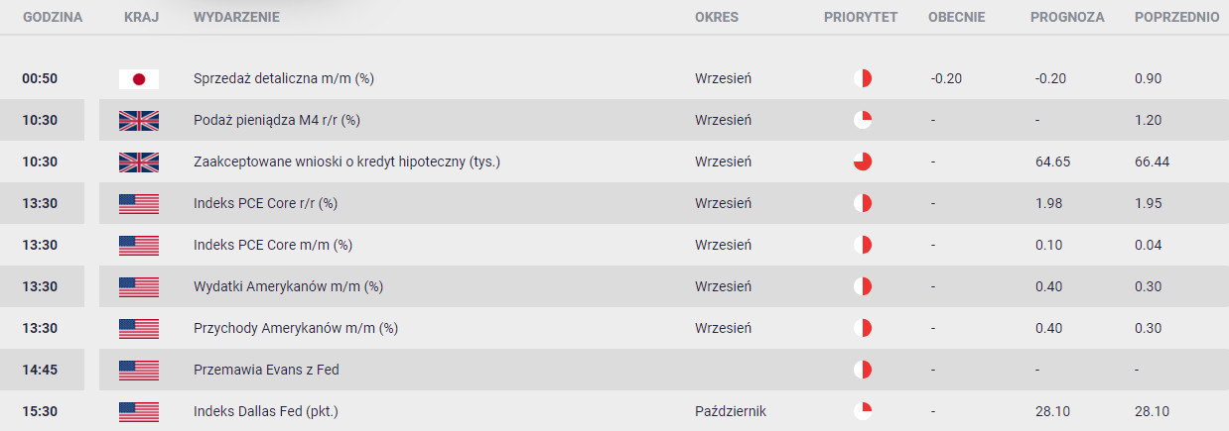The image size is (1229, 431).
Task: Select the 14:45 time cell
Action: click(x=42, y=371)
